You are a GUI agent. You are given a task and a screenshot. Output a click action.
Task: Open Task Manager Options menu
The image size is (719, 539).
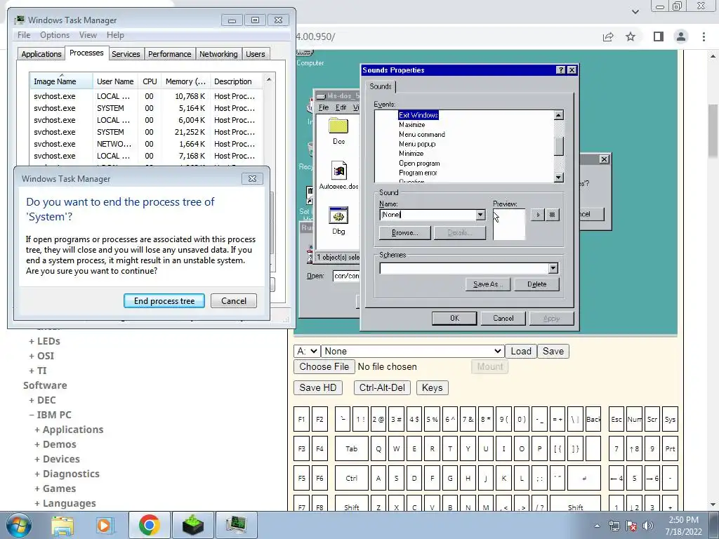[55, 35]
